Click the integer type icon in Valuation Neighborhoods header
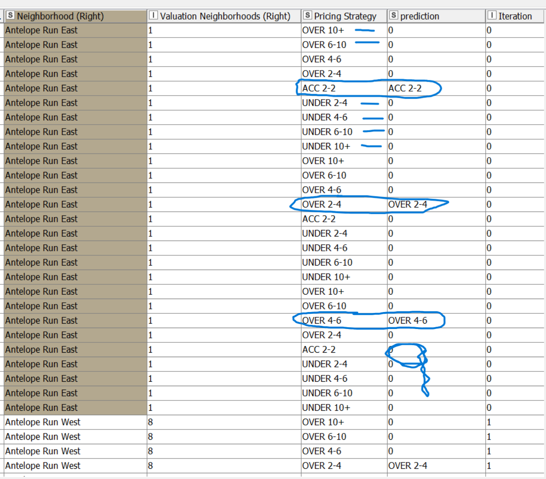The height and width of the screenshot is (479, 546). (153, 16)
